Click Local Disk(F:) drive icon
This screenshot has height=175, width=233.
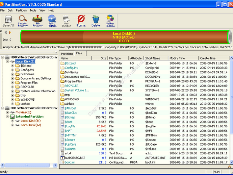(17, 121)
